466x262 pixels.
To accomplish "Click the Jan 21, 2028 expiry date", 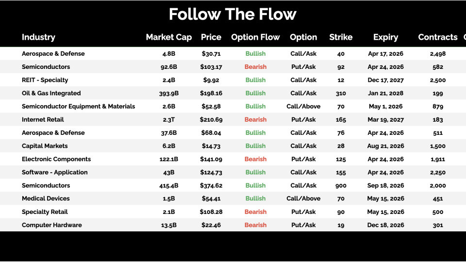I will tap(385, 93).
